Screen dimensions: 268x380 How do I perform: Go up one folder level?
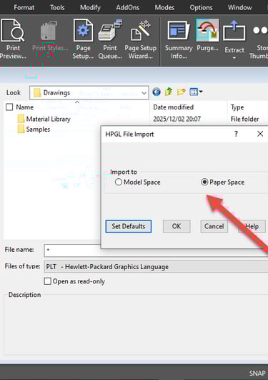(x=169, y=92)
